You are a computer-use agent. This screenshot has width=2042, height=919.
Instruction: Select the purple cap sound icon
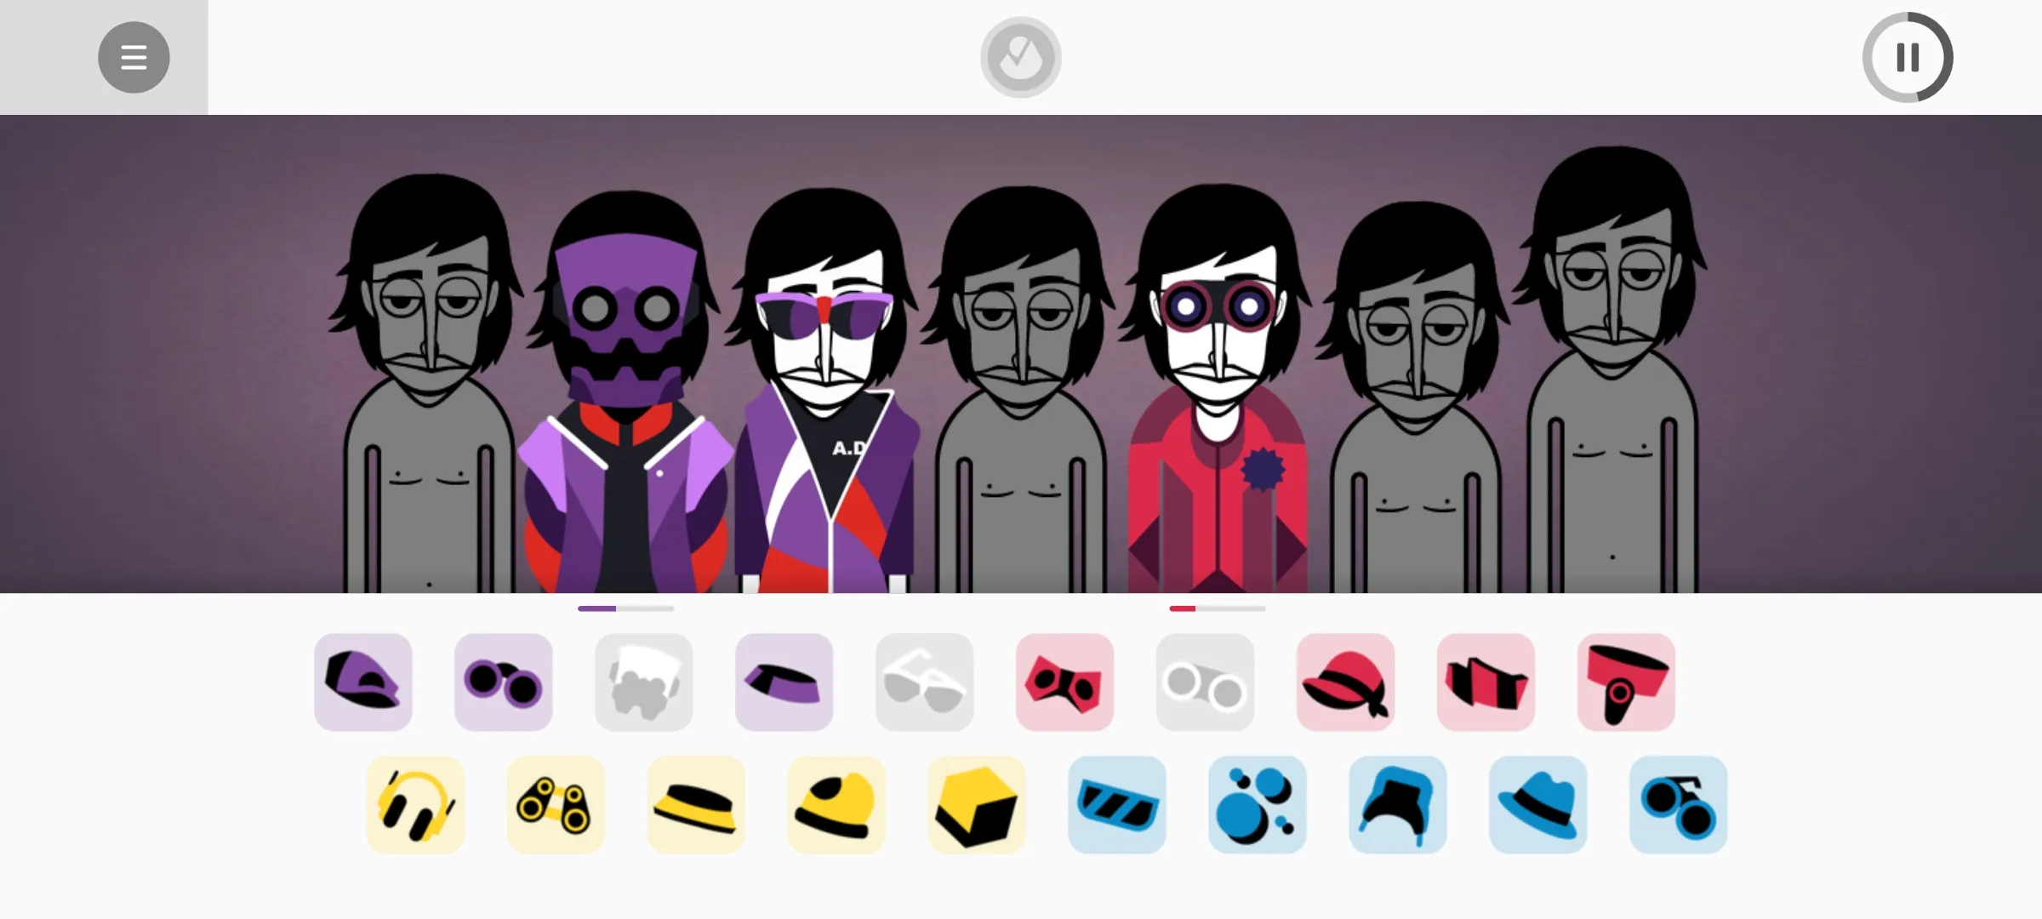pos(363,682)
